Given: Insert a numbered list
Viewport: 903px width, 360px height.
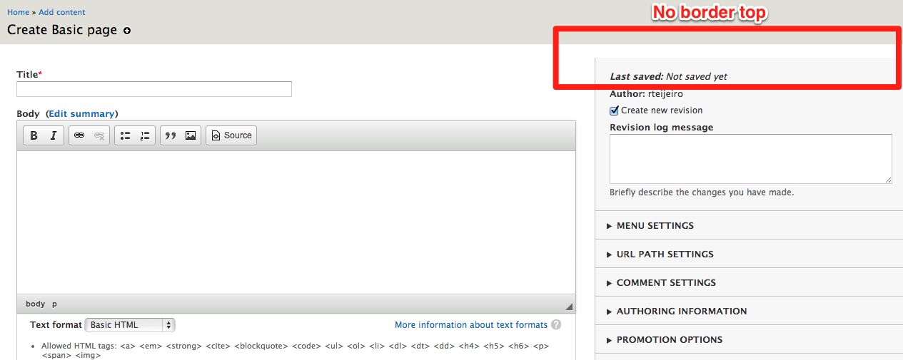Looking at the screenshot, I should click(145, 135).
